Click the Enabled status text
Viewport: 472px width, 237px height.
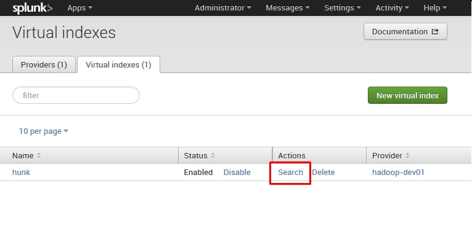tap(198, 172)
